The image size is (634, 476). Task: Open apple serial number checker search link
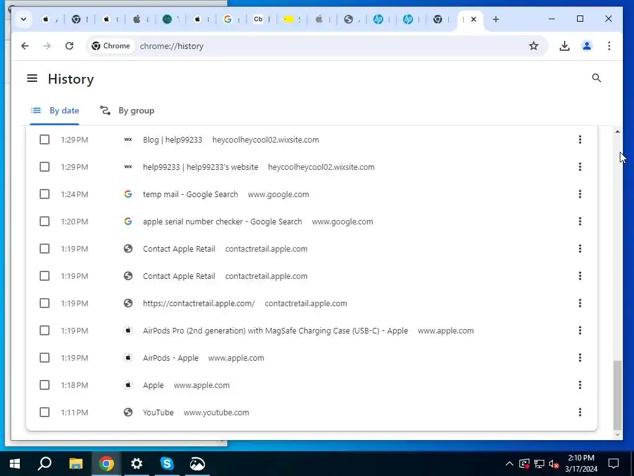[x=222, y=221]
